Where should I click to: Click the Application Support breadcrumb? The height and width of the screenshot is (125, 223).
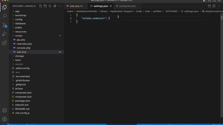click(122, 11)
